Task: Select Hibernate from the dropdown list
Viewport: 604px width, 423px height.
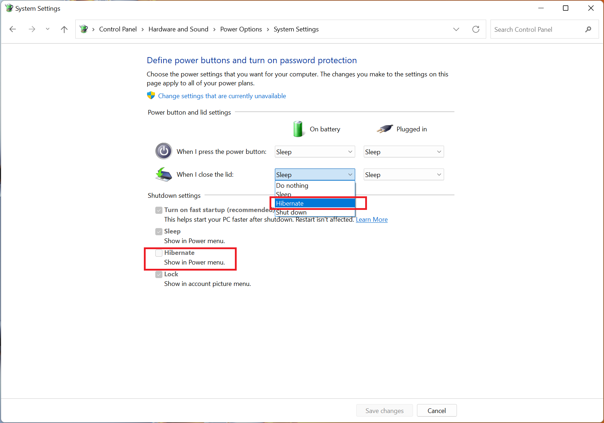Action: coord(315,203)
